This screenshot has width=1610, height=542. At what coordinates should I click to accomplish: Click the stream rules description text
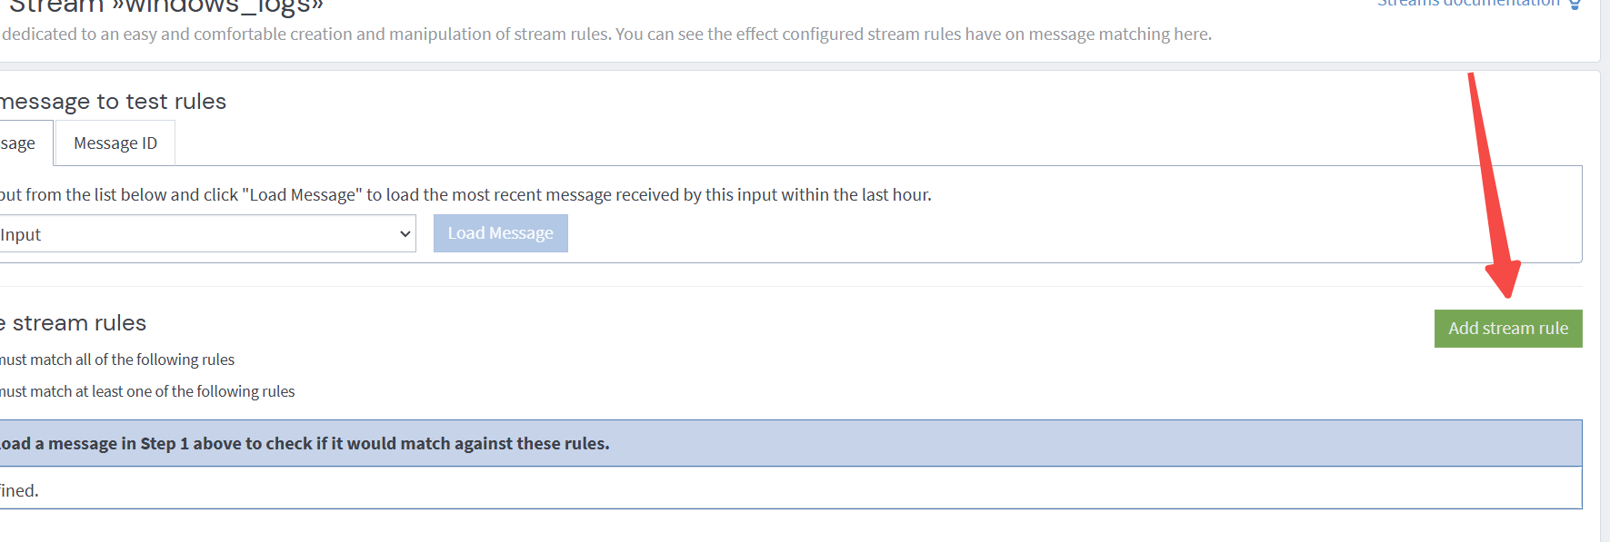pos(606,34)
